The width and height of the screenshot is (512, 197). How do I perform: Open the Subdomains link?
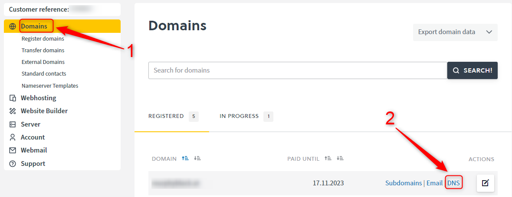click(404, 183)
